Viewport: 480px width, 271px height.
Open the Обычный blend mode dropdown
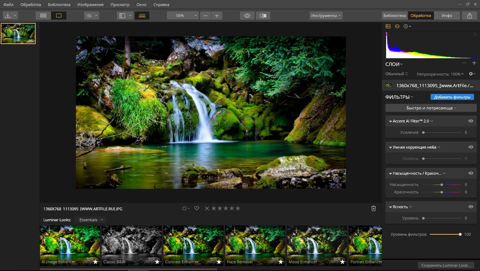pos(397,74)
